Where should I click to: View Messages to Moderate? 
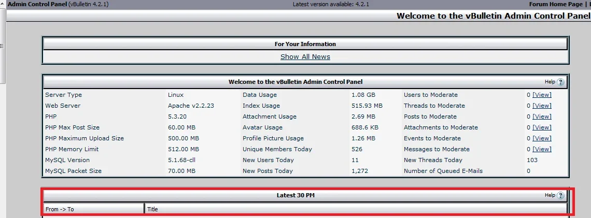[x=542, y=150]
